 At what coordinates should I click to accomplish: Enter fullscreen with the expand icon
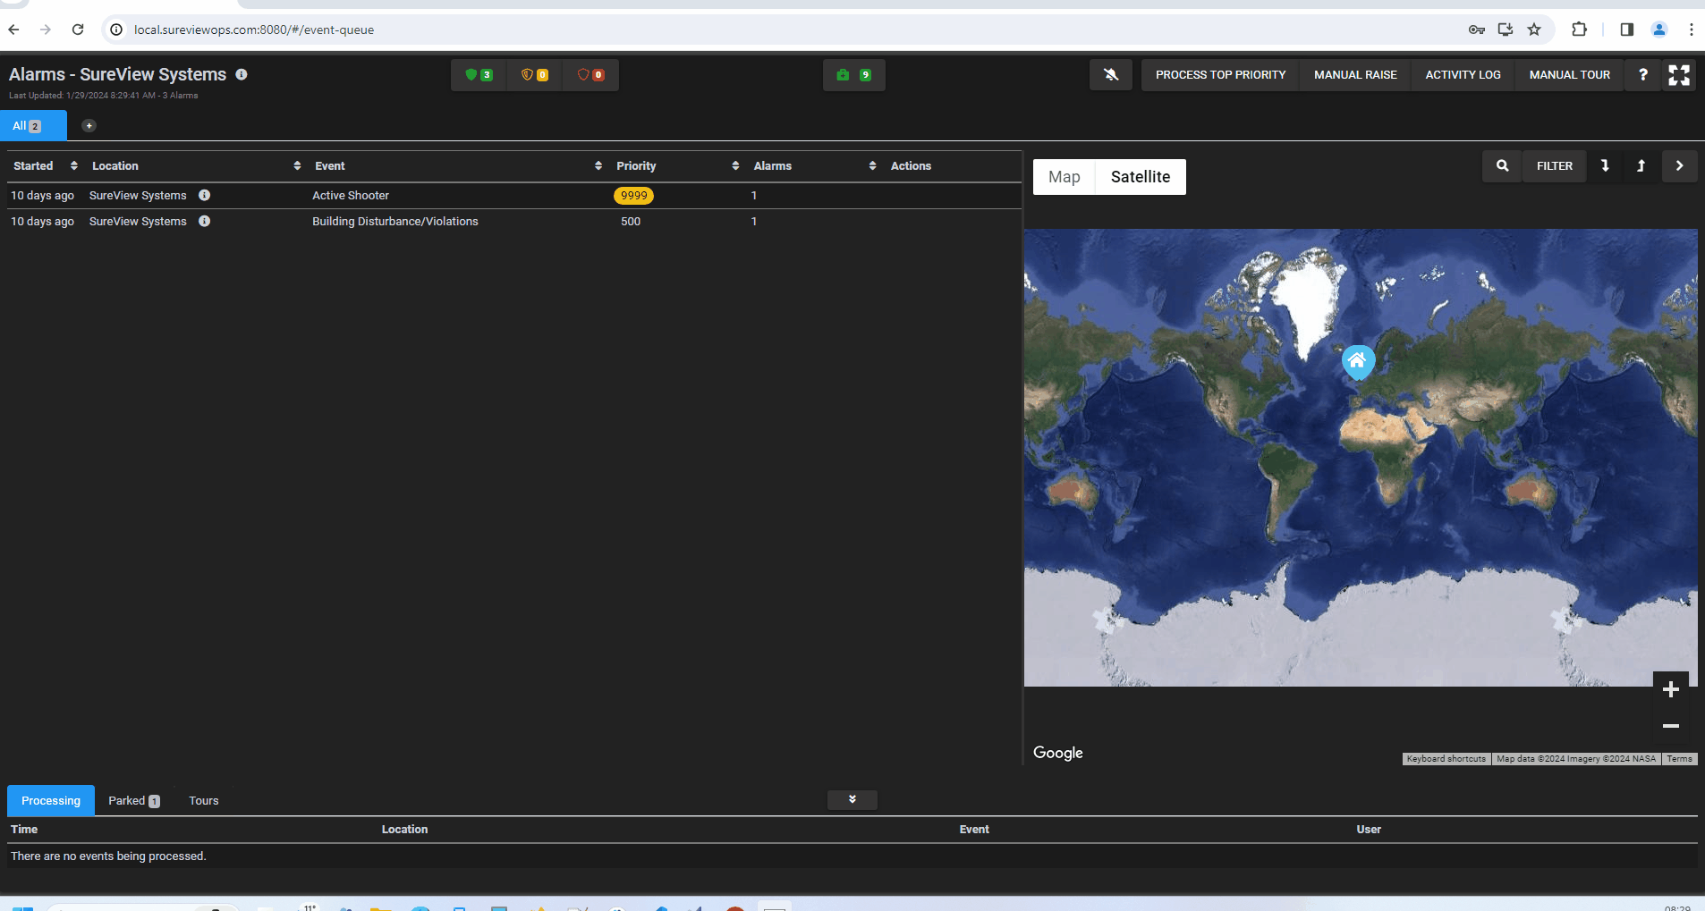pyautogui.click(x=1679, y=75)
